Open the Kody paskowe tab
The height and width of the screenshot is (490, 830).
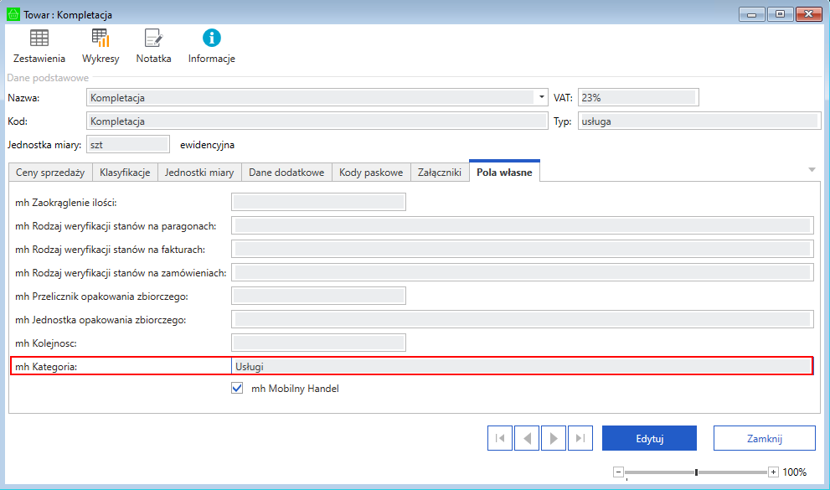pyautogui.click(x=372, y=173)
